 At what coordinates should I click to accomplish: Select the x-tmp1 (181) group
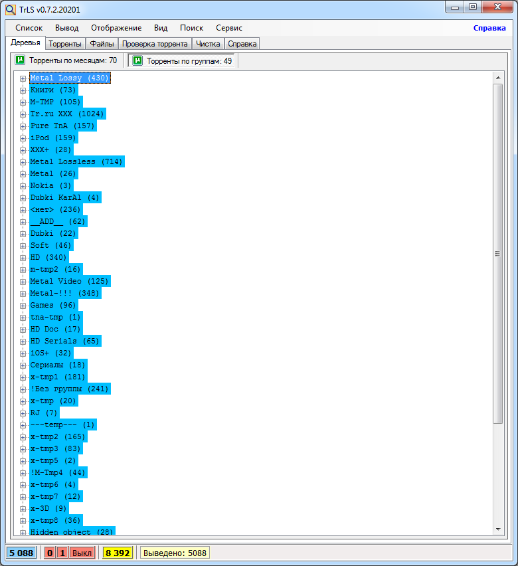coord(58,377)
